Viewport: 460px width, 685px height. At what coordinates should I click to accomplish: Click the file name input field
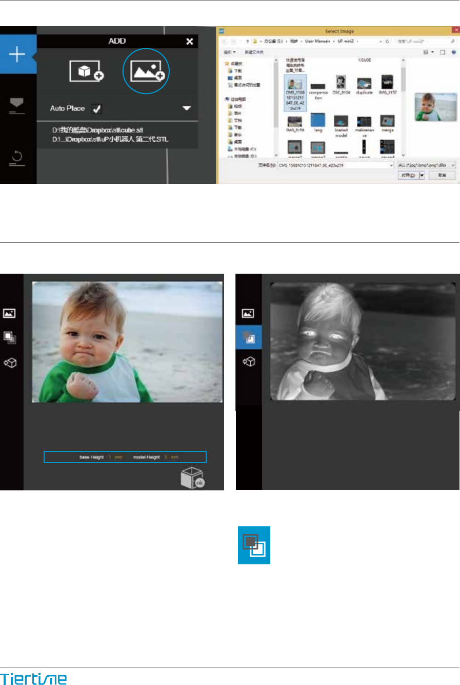(336, 165)
